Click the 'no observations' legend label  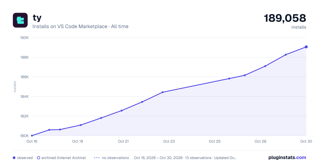(115, 158)
